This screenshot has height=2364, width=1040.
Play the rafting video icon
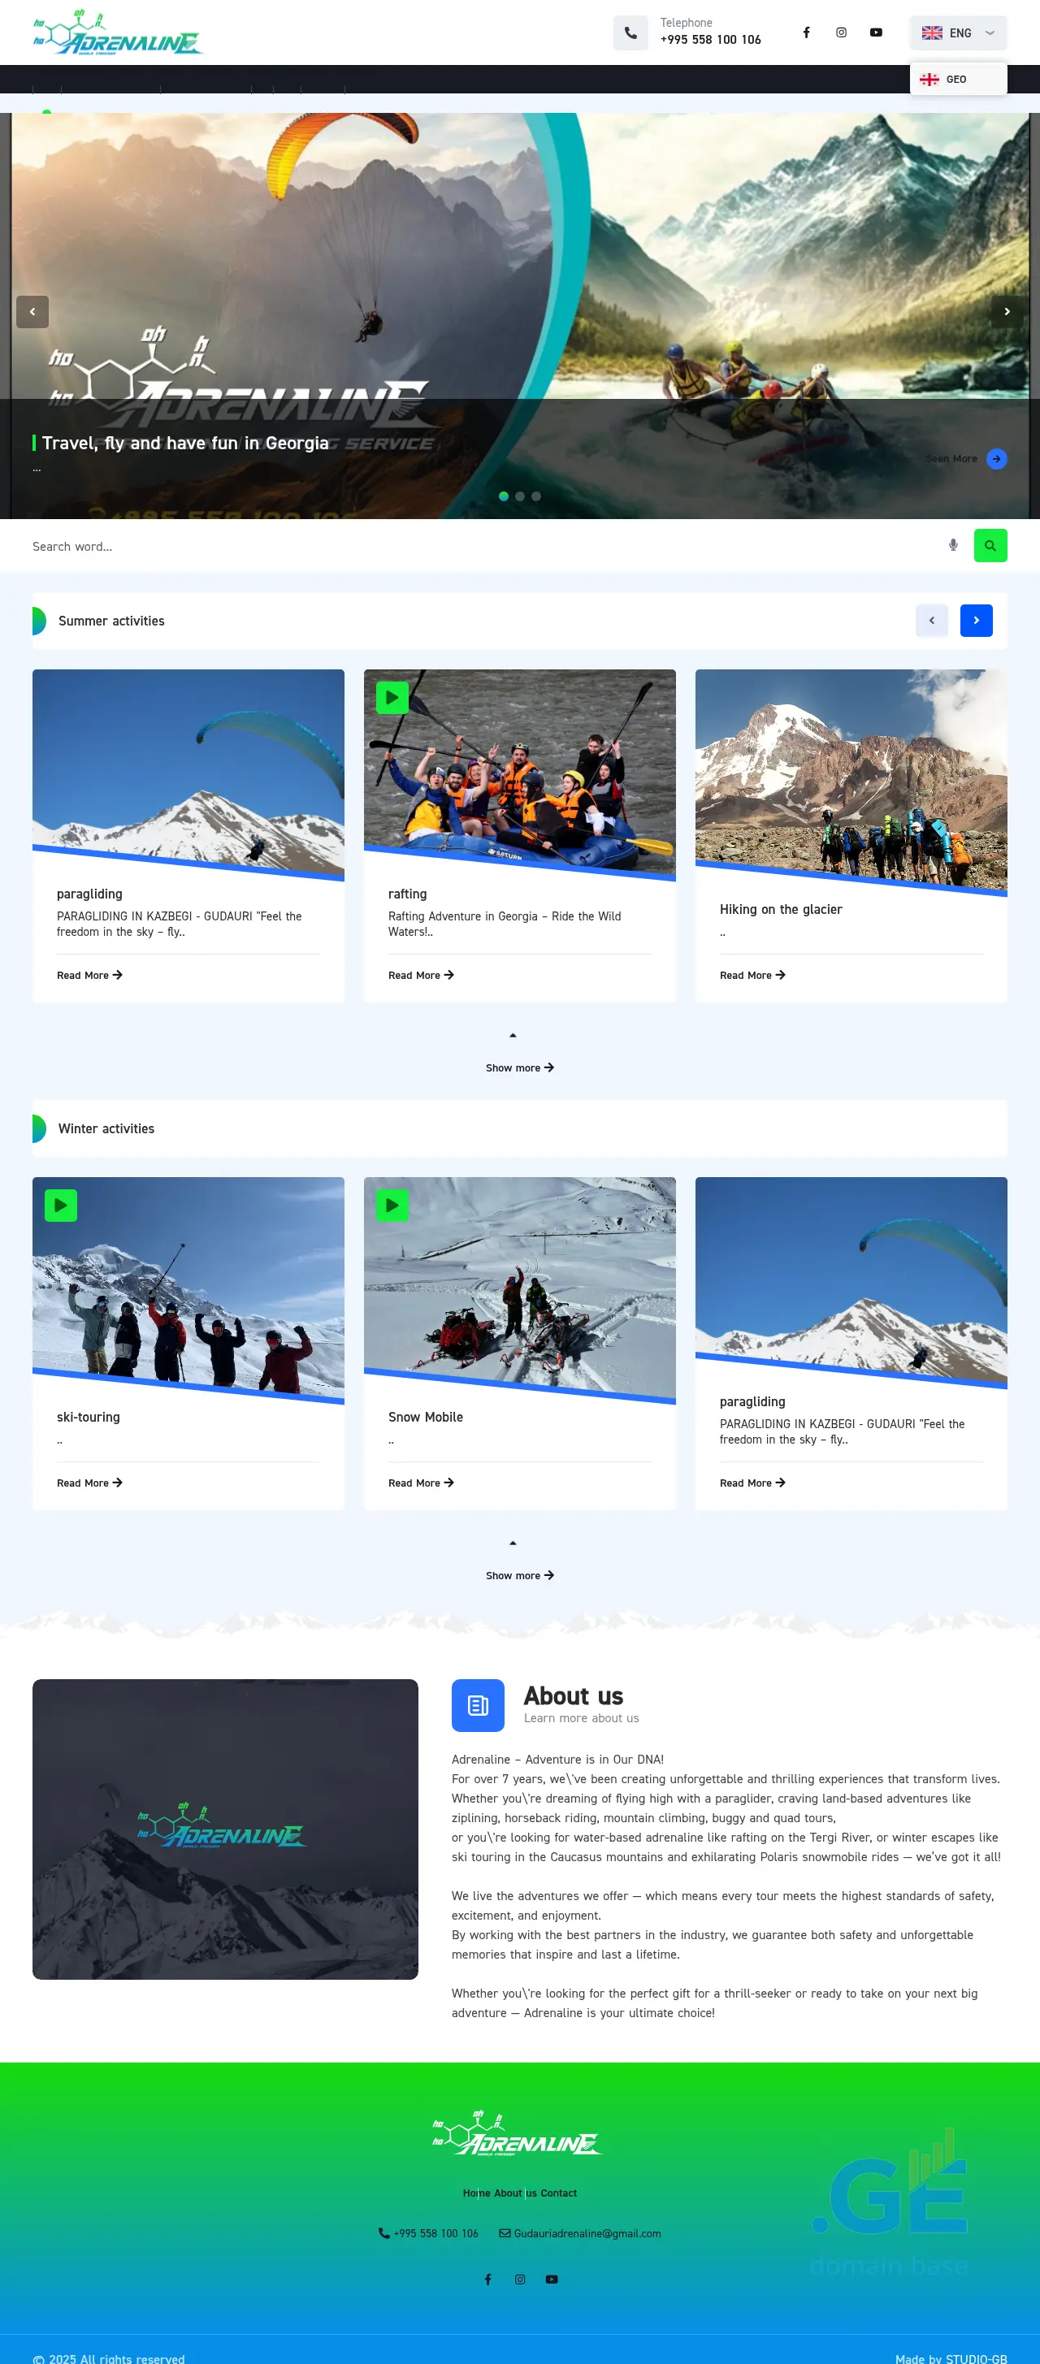[x=392, y=698]
